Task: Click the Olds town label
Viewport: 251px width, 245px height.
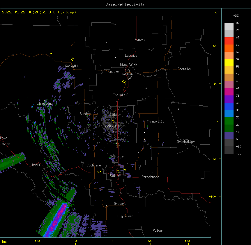Action: coord(113,115)
